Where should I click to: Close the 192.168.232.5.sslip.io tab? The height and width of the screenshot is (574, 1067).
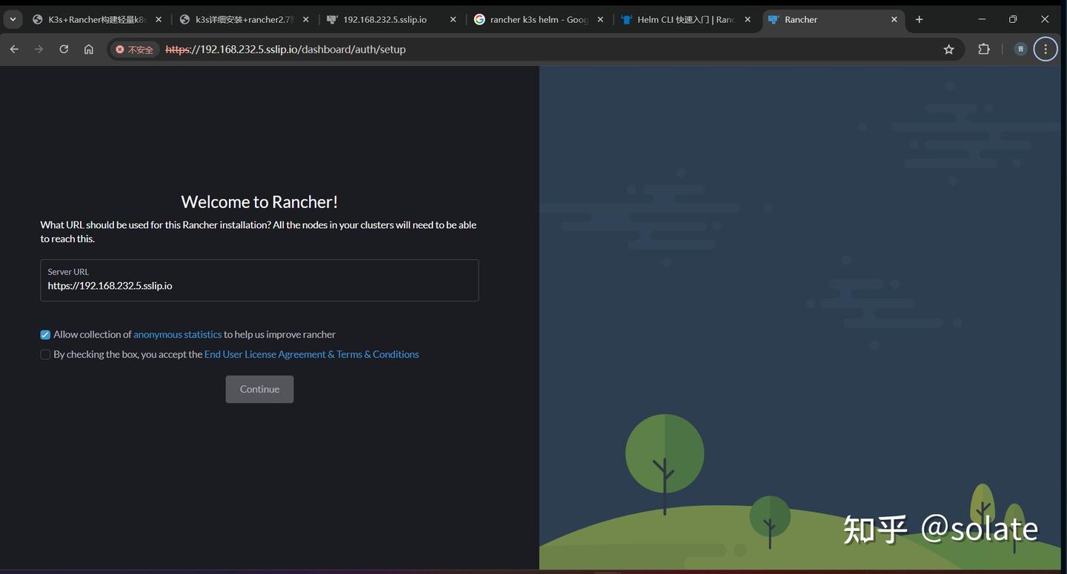pyautogui.click(x=453, y=19)
